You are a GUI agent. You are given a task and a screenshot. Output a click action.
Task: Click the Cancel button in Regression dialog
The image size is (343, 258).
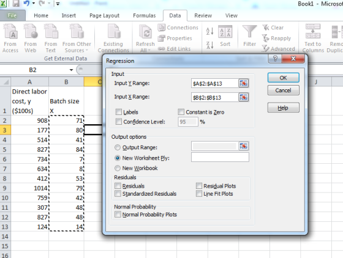[283, 90]
